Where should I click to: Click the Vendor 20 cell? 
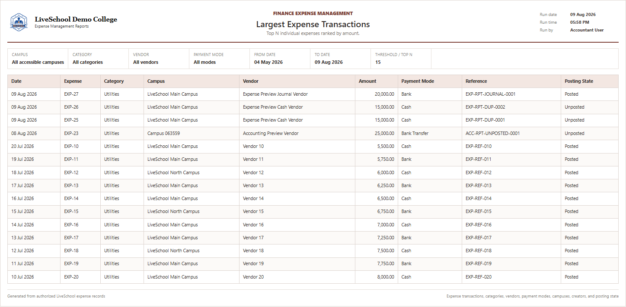point(297,277)
